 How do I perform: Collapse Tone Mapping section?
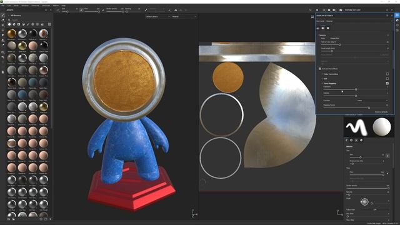pos(322,83)
